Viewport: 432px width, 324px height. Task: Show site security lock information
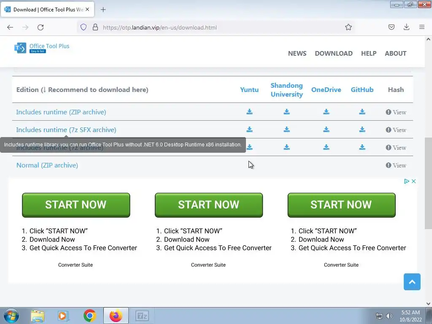pos(95,27)
